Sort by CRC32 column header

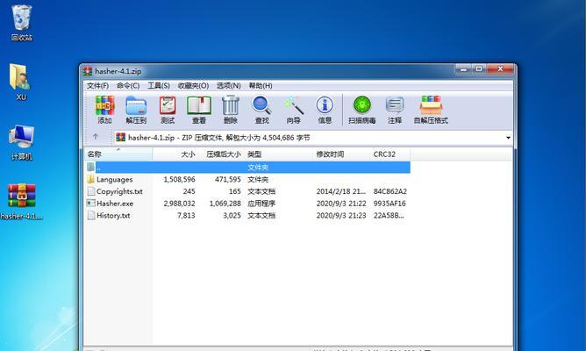point(390,154)
